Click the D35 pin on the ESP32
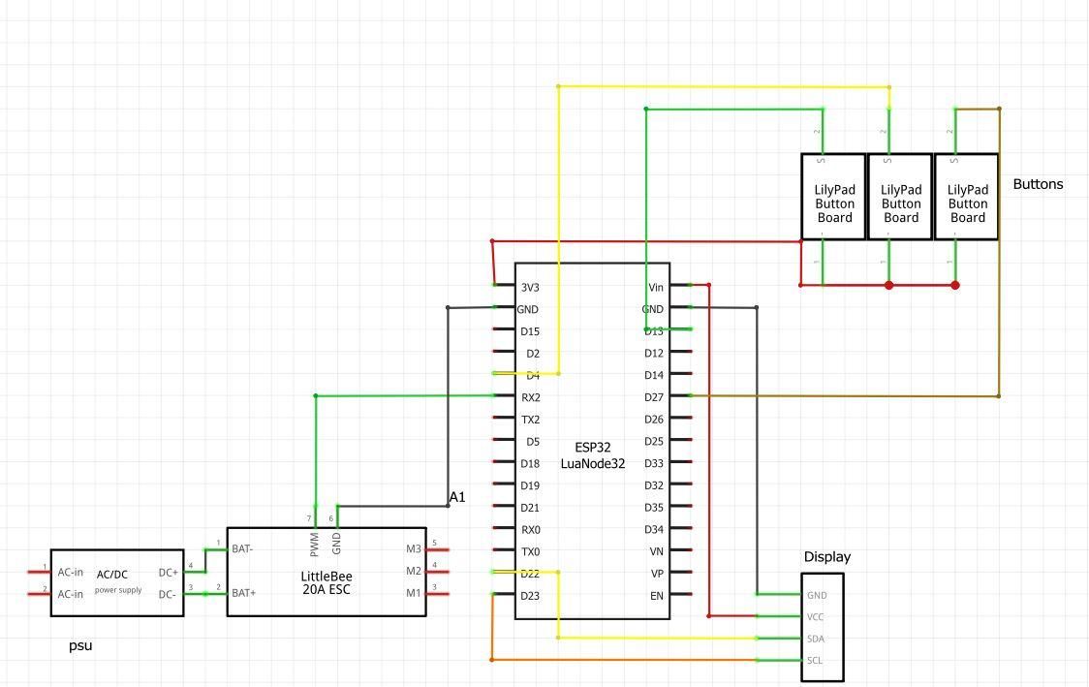Viewport: 1089px width, 687px height. (x=680, y=507)
